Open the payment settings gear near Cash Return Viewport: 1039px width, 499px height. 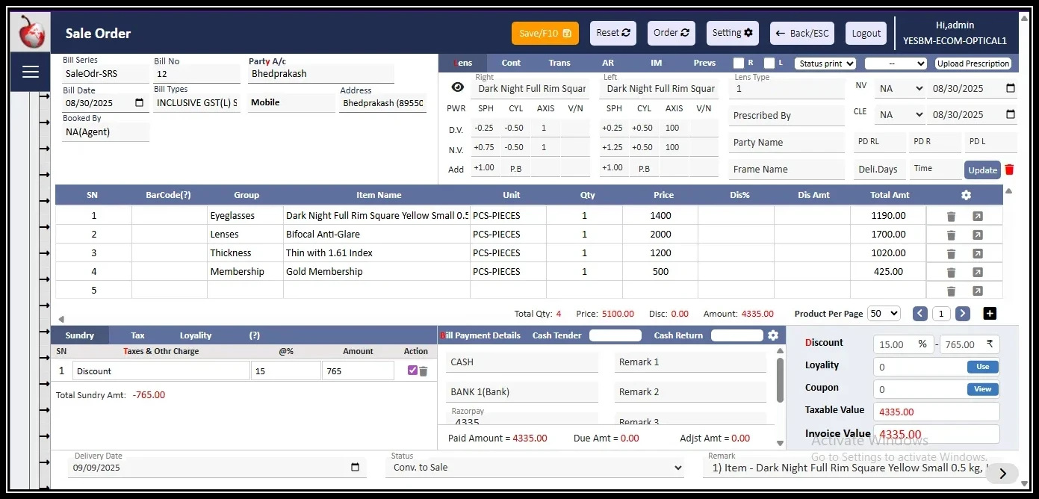click(x=773, y=335)
